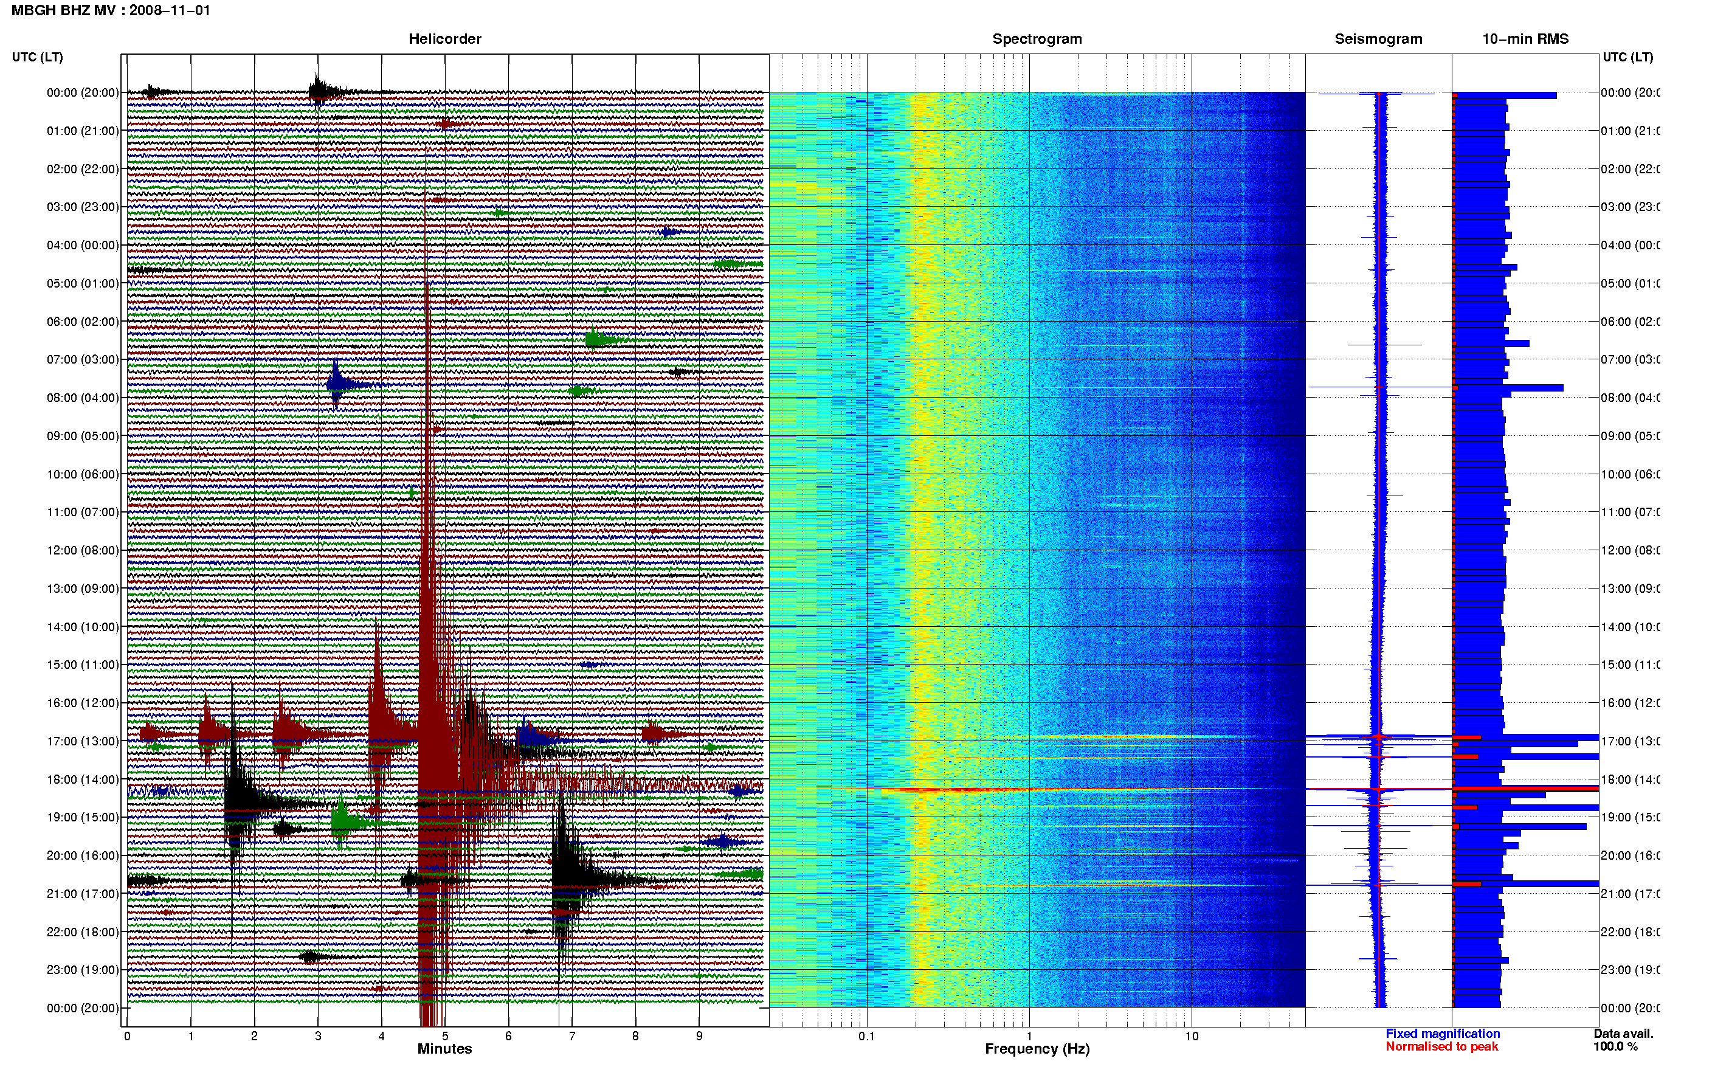The height and width of the screenshot is (1081, 1729).
Task: Click the blue 'Fixed magnification' legend text
Action: [1443, 1034]
